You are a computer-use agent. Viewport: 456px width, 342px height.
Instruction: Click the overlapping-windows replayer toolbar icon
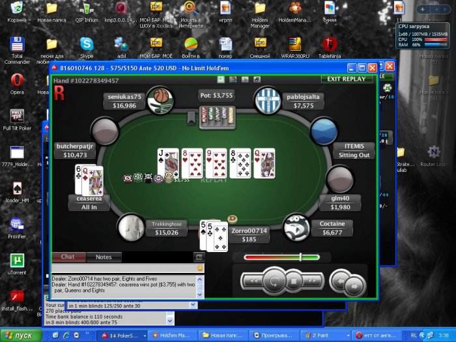pos(257,79)
